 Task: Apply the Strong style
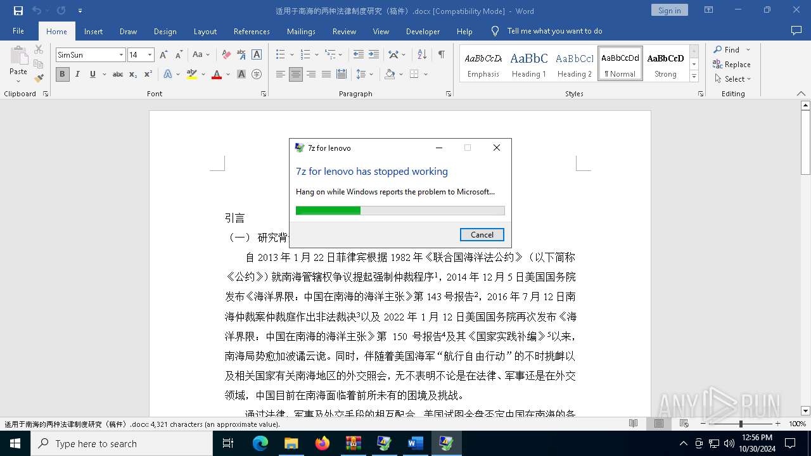[x=665, y=64]
